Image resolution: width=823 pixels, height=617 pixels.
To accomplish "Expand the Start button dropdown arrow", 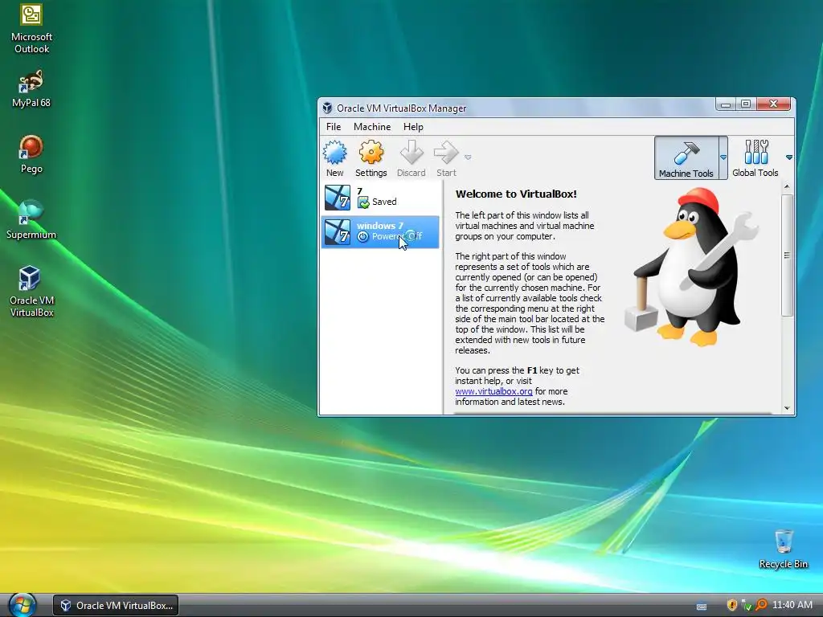I will [468, 157].
